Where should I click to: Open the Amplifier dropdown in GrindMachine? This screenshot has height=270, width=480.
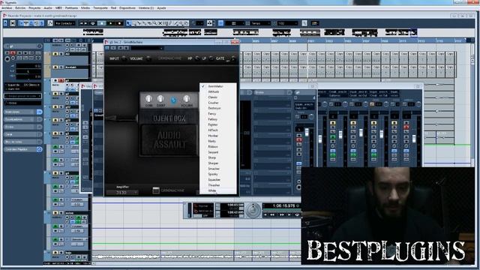pyautogui.click(x=122, y=193)
